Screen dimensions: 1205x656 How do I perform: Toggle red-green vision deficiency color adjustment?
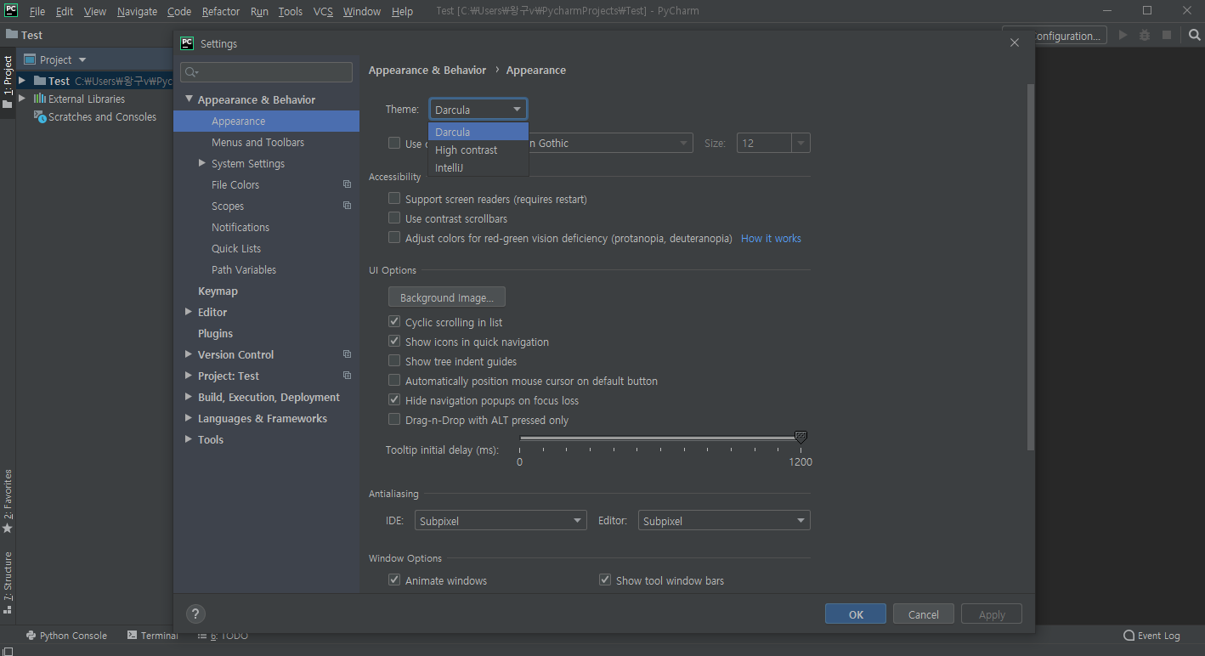pos(394,238)
